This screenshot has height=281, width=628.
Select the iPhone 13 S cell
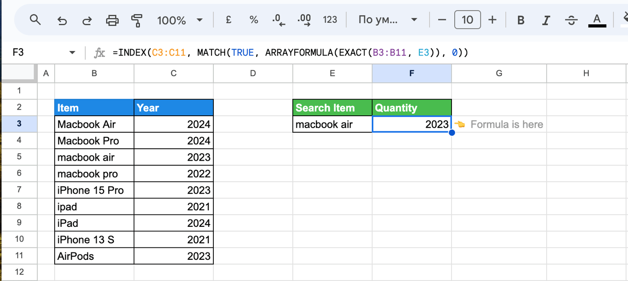(94, 240)
